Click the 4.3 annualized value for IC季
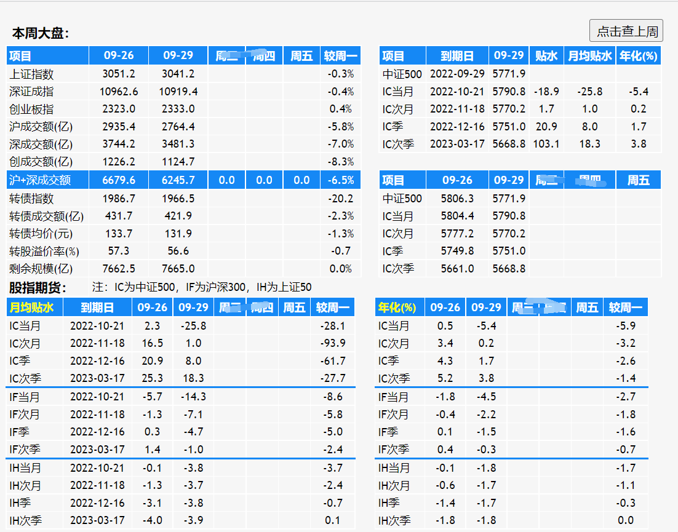This screenshot has width=678, height=532. click(x=445, y=361)
